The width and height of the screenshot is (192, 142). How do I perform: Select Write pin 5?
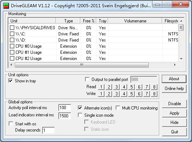pos(131,94)
